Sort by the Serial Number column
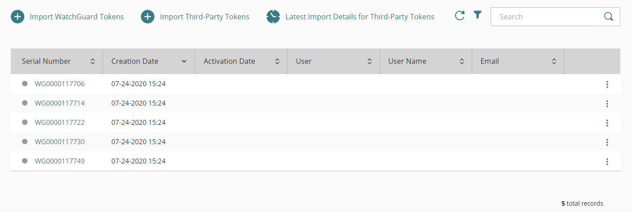This screenshot has width=632, height=212. click(93, 62)
